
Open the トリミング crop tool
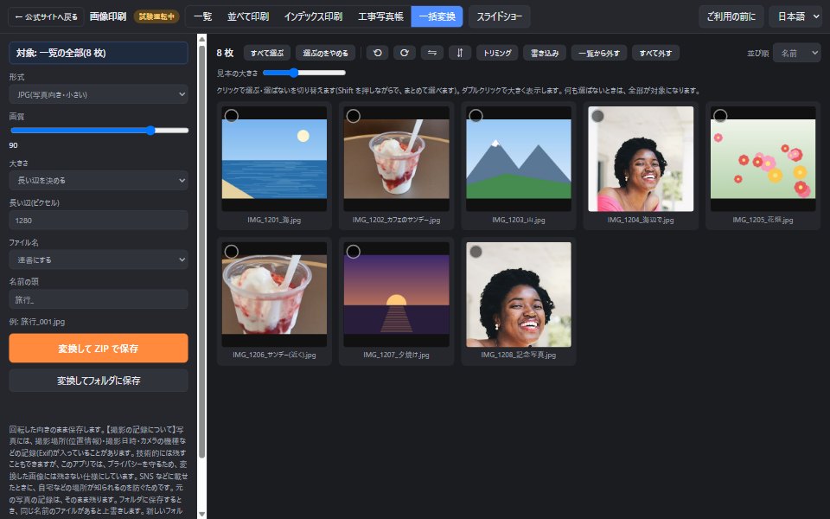coord(497,53)
